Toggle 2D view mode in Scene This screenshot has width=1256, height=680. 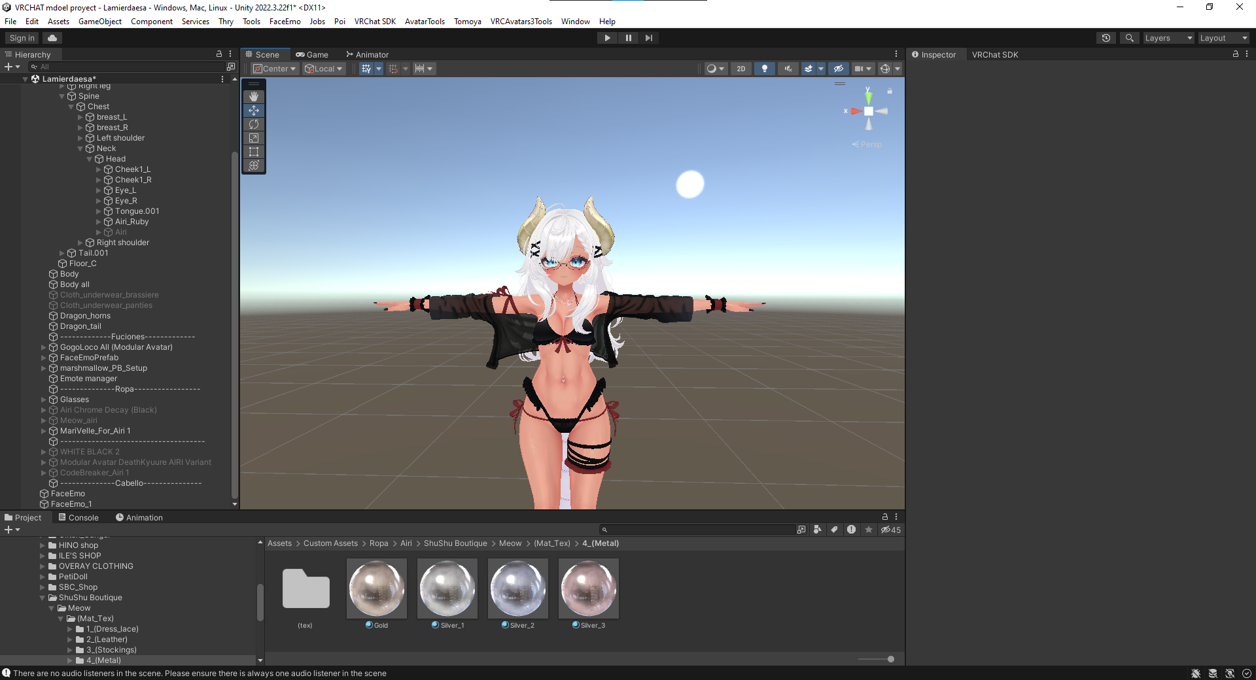coord(741,69)
